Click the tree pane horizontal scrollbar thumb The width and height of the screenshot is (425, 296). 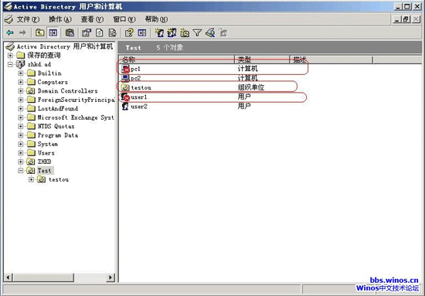point(43,277)
